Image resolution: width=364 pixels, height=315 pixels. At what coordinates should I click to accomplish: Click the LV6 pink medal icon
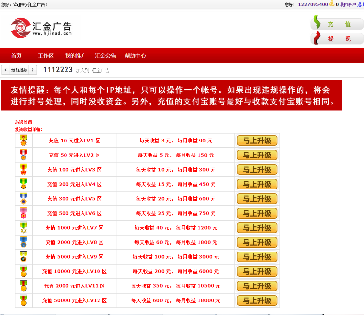pyautogui.click(x=23, y=213)
